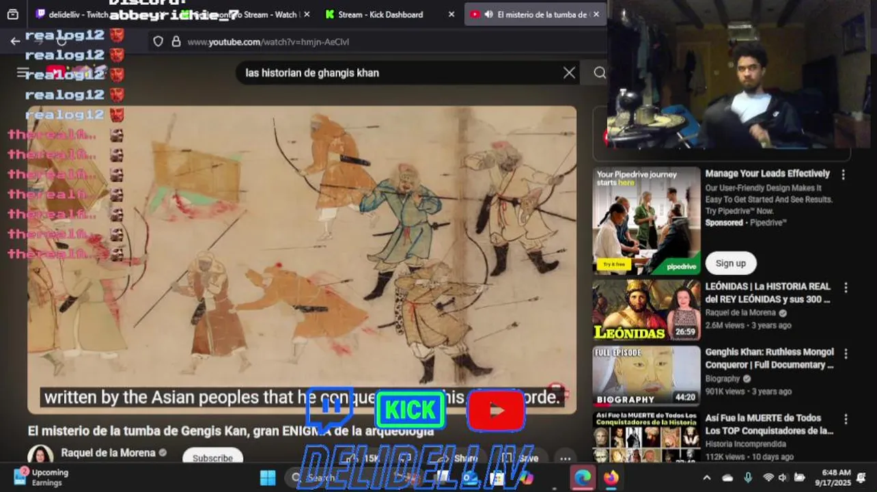Open the tracking protection shield icon
This screenshot has height=492, width=877.
158,42
